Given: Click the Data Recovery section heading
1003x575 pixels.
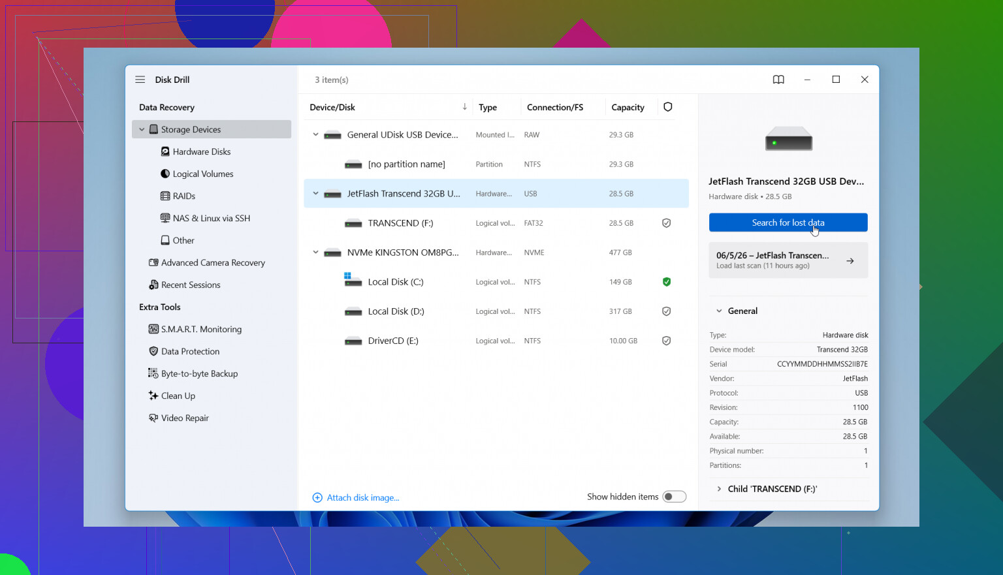Looking at the screenshot, I should coord(167,107).
